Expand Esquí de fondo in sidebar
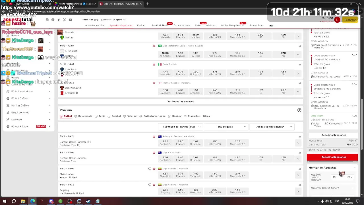The height and width of the screenshot is (205, 364). point(49,112)
